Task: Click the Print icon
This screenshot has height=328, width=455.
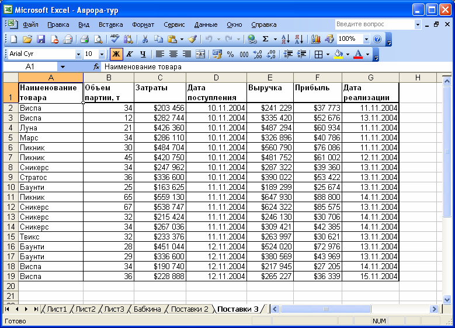Action: (84, 39)
